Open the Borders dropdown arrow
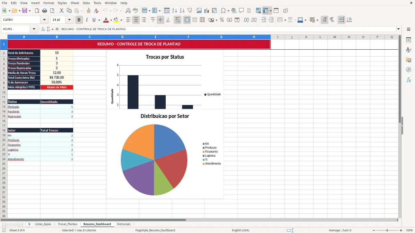This screenshot has height=233, width=415. 285,20
